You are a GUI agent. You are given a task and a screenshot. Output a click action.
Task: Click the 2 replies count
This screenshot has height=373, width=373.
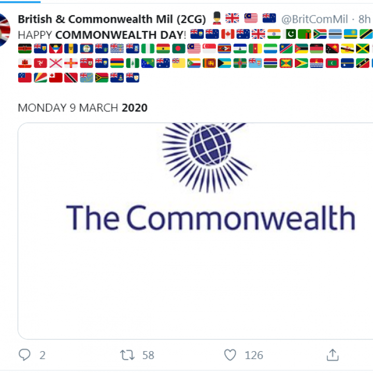tap(42, 355)
